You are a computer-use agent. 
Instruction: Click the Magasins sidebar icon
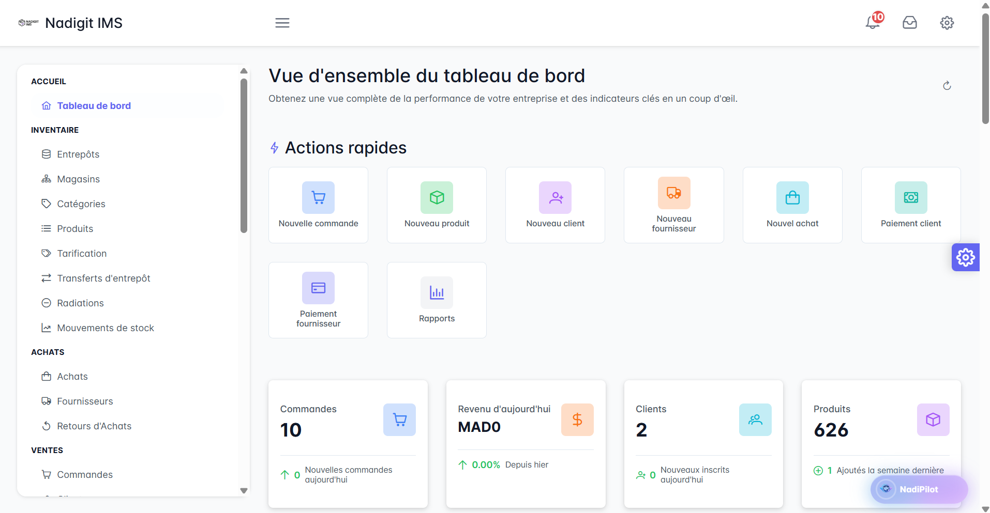(x=47, y=179)
